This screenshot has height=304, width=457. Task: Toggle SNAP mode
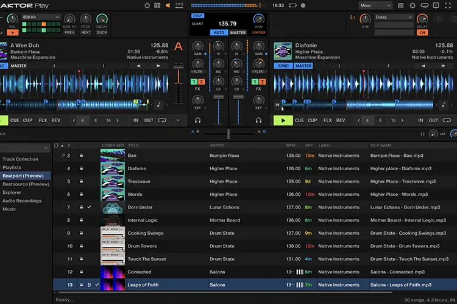(x=197, y=16)
